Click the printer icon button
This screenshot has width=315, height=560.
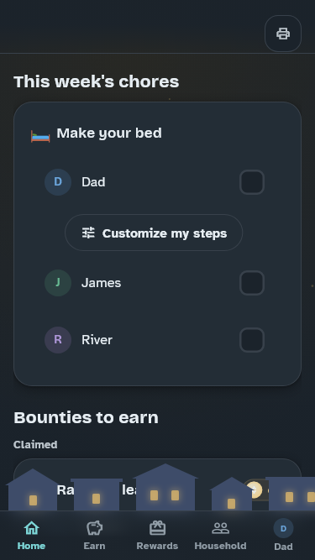click(x=283, y=34)
